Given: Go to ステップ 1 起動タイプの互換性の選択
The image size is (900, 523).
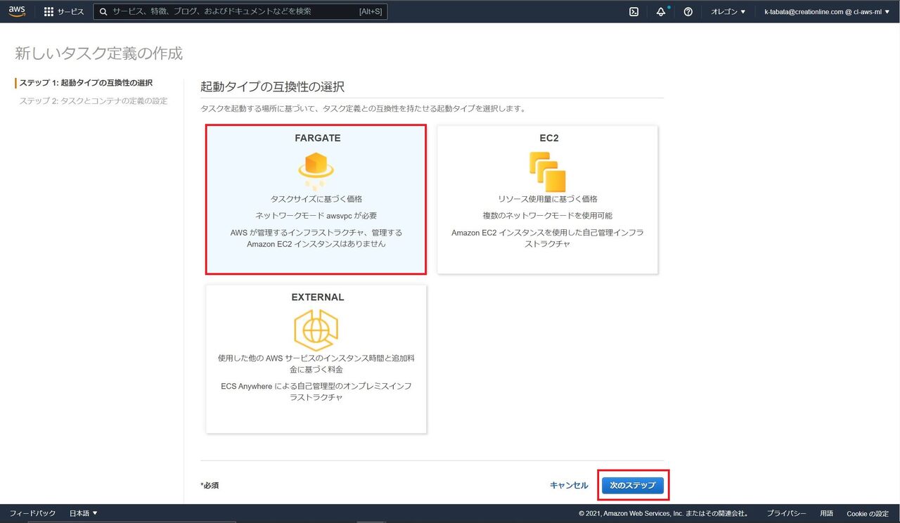Looking at the screenshot, I should [x=86, y=83].
